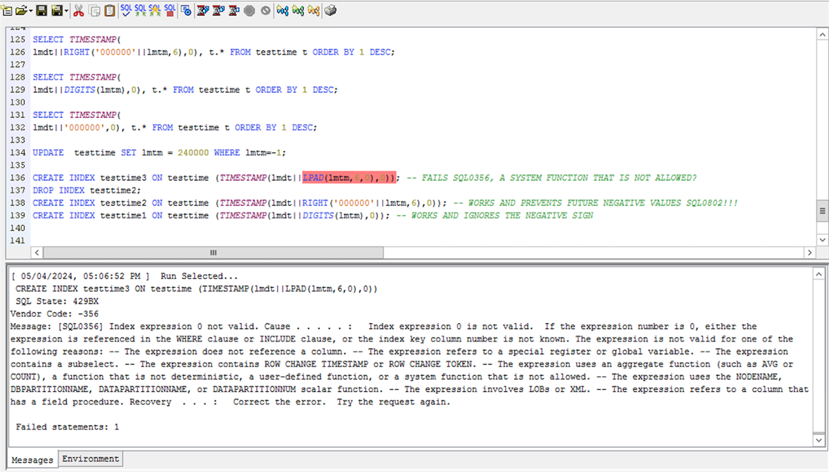Image resolution: width=829 pixels, height=472 pixels.
Task: Click editor horizontal scrollbar left arrow
Action: coord(36,252)
